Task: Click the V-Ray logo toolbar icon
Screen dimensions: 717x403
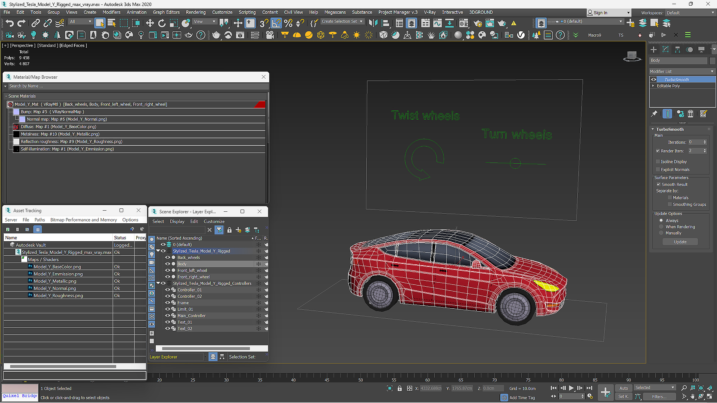Action: pos(521,35)
